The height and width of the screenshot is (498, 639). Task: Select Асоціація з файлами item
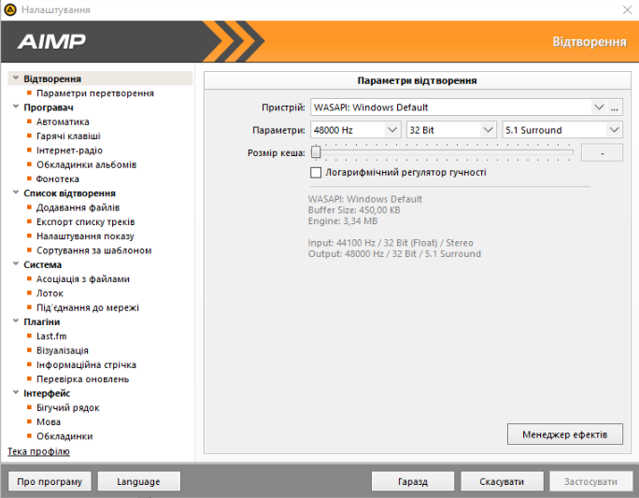pos(83,279)
